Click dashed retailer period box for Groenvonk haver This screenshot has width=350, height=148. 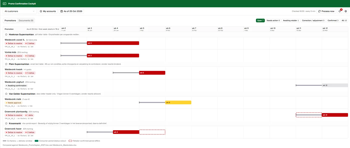(152, 132)
